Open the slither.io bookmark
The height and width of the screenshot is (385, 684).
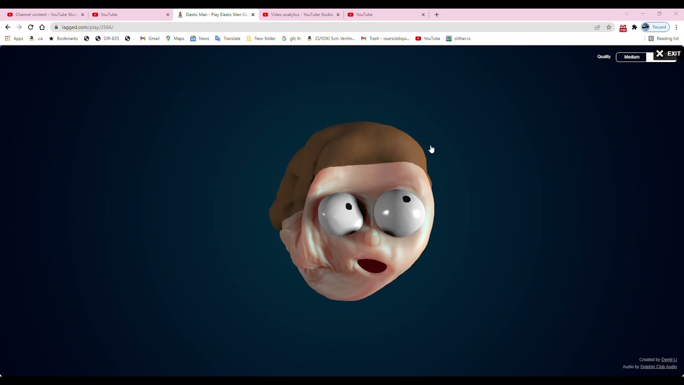pyautogui.click(x=458, y=38)
